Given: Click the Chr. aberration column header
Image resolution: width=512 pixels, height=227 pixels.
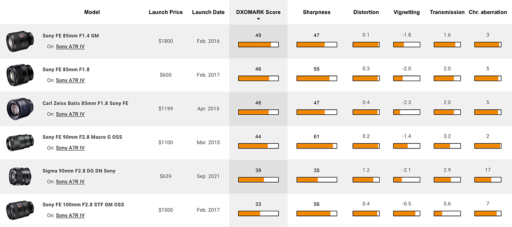Looking at the screenshot, I should click(x=488, y=12).
